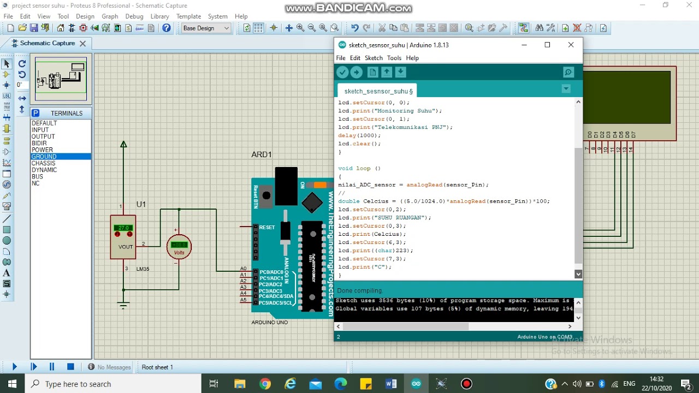Click the P pick devices button
Screen dimensions: 699x393
point(35,113)
